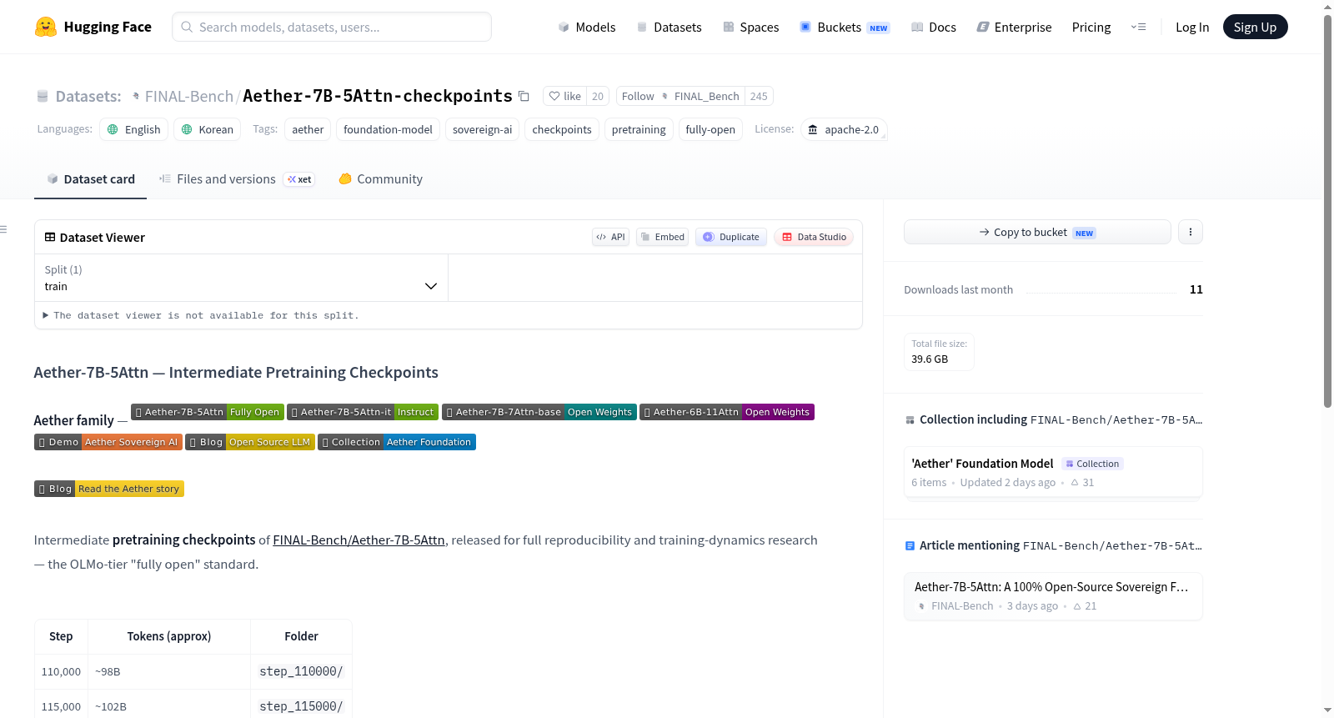Open the FINAL-Bench owner link in title
Screen dimensions: 1334x718
[x=189, y=96]
